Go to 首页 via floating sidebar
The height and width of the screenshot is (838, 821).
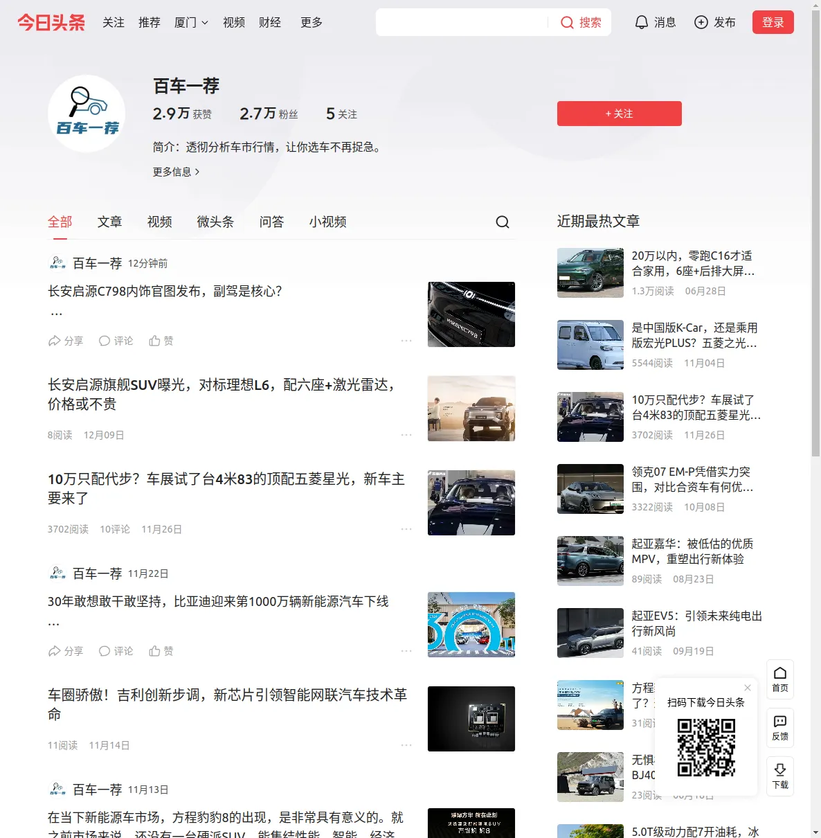point(780,679)
